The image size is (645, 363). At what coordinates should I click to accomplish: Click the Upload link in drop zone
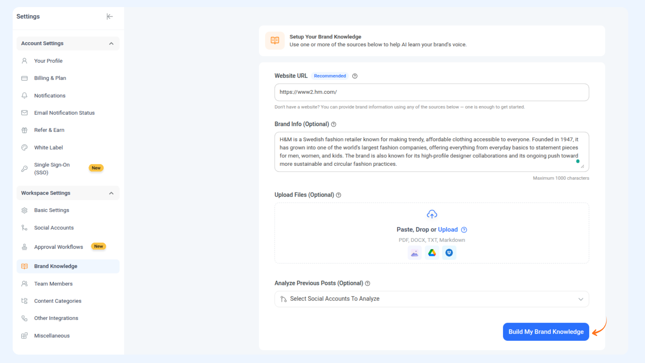pos(447,230)
